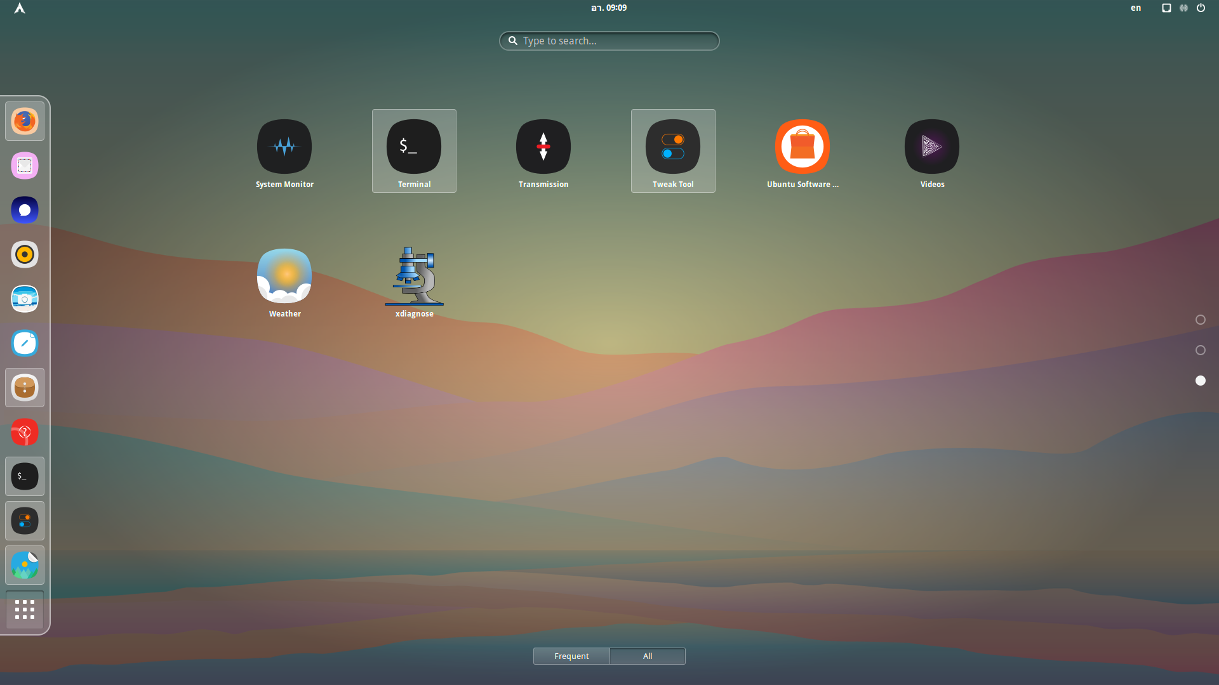The width and height of the screenshot is (1219, 685).
Task: Open the System Monitor app
Action: coord(284,147)
